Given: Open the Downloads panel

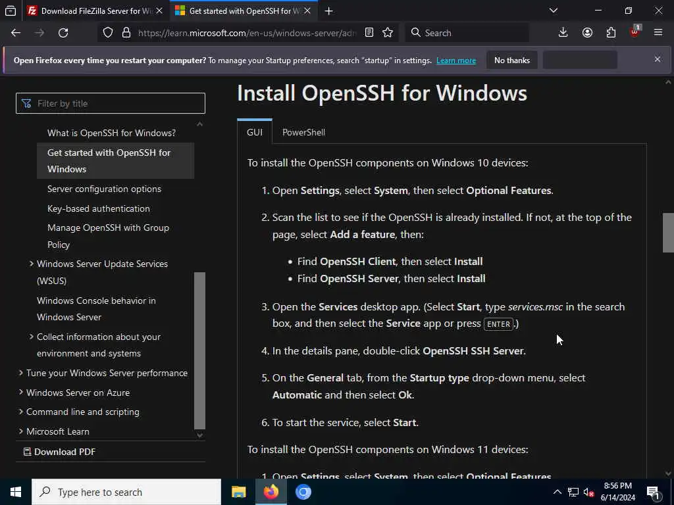Looking at the screenshot, I should coord(563,33).
